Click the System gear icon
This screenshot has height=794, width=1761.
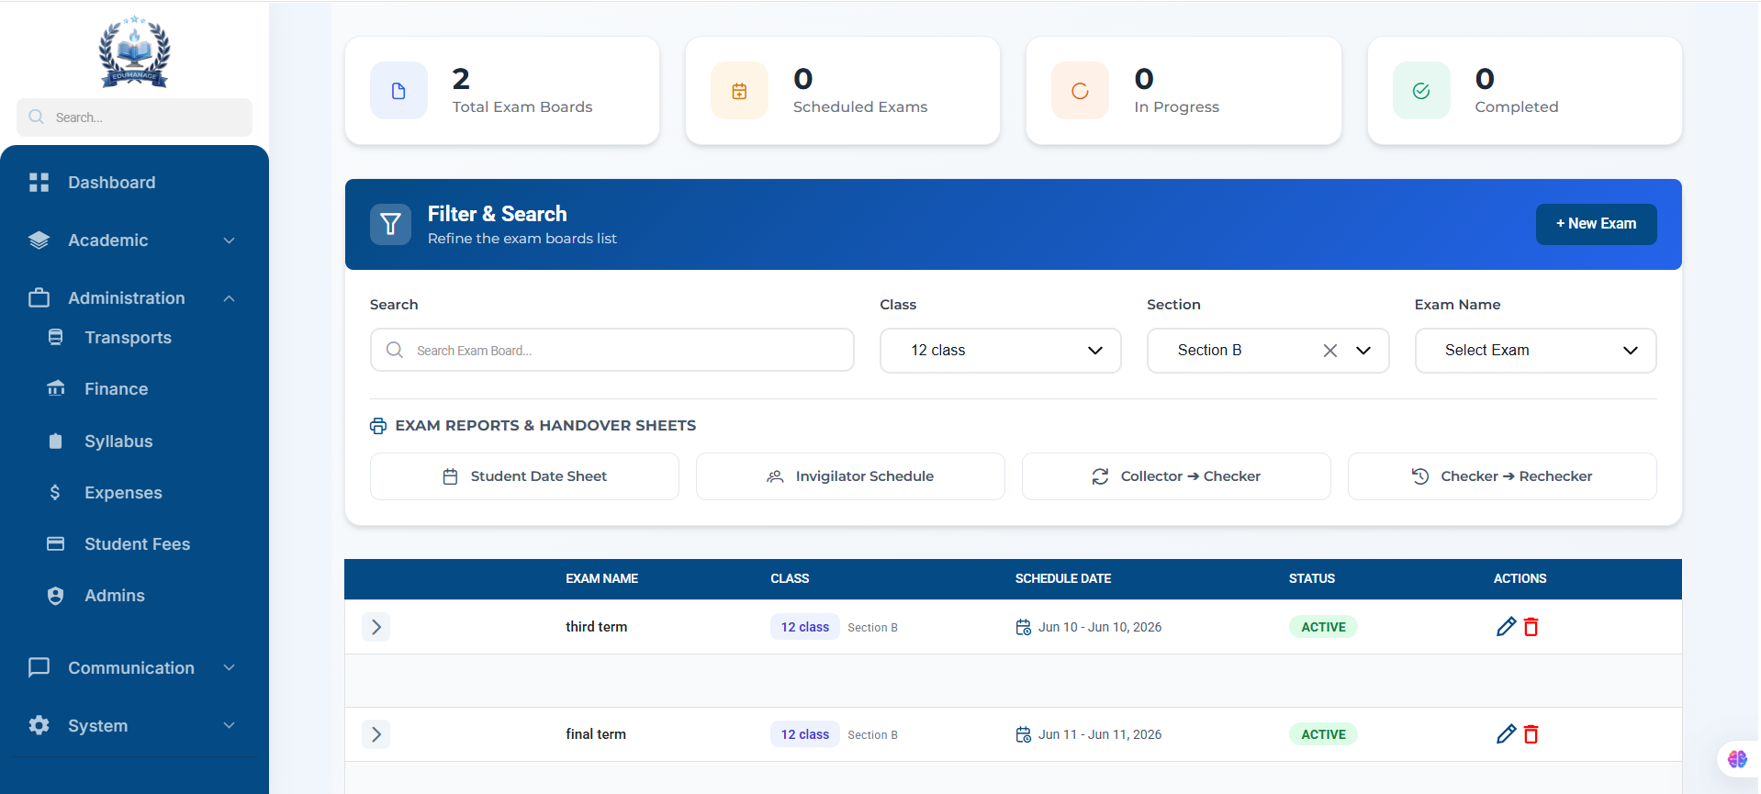pos(39,725)
